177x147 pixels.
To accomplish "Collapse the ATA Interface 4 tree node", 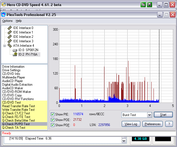I will [x=4, y=46].
